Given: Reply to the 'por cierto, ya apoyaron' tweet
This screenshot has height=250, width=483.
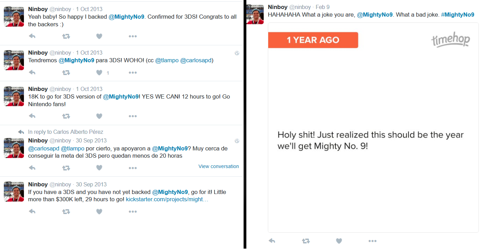Looking at the screenshot, I should tap(32, 168).
